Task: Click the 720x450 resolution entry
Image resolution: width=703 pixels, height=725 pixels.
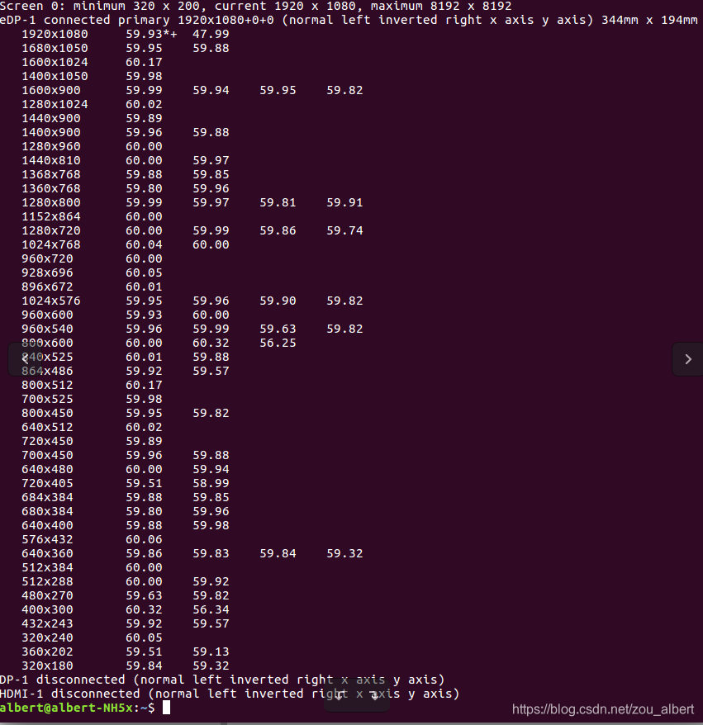Action: click(x=47, y=441)
